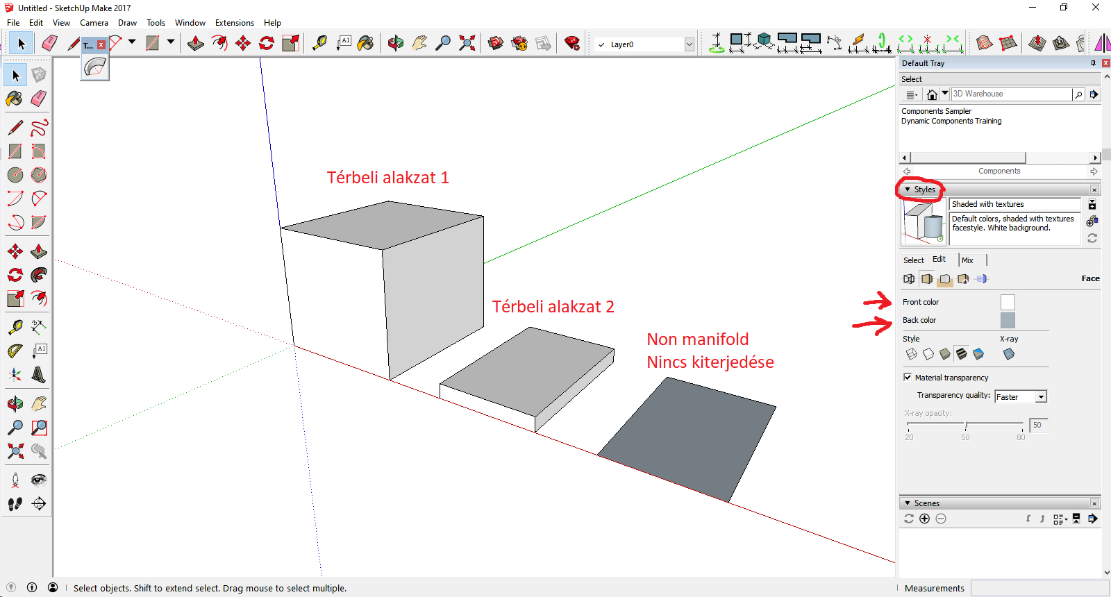Open the Back color swatch
The image size is (1111, 597).
tap(1008, 320)
